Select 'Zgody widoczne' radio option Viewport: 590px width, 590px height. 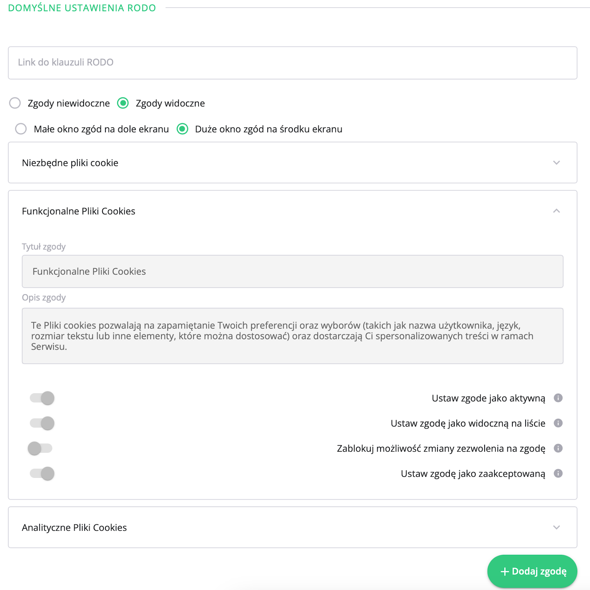(x=123, y=103)
